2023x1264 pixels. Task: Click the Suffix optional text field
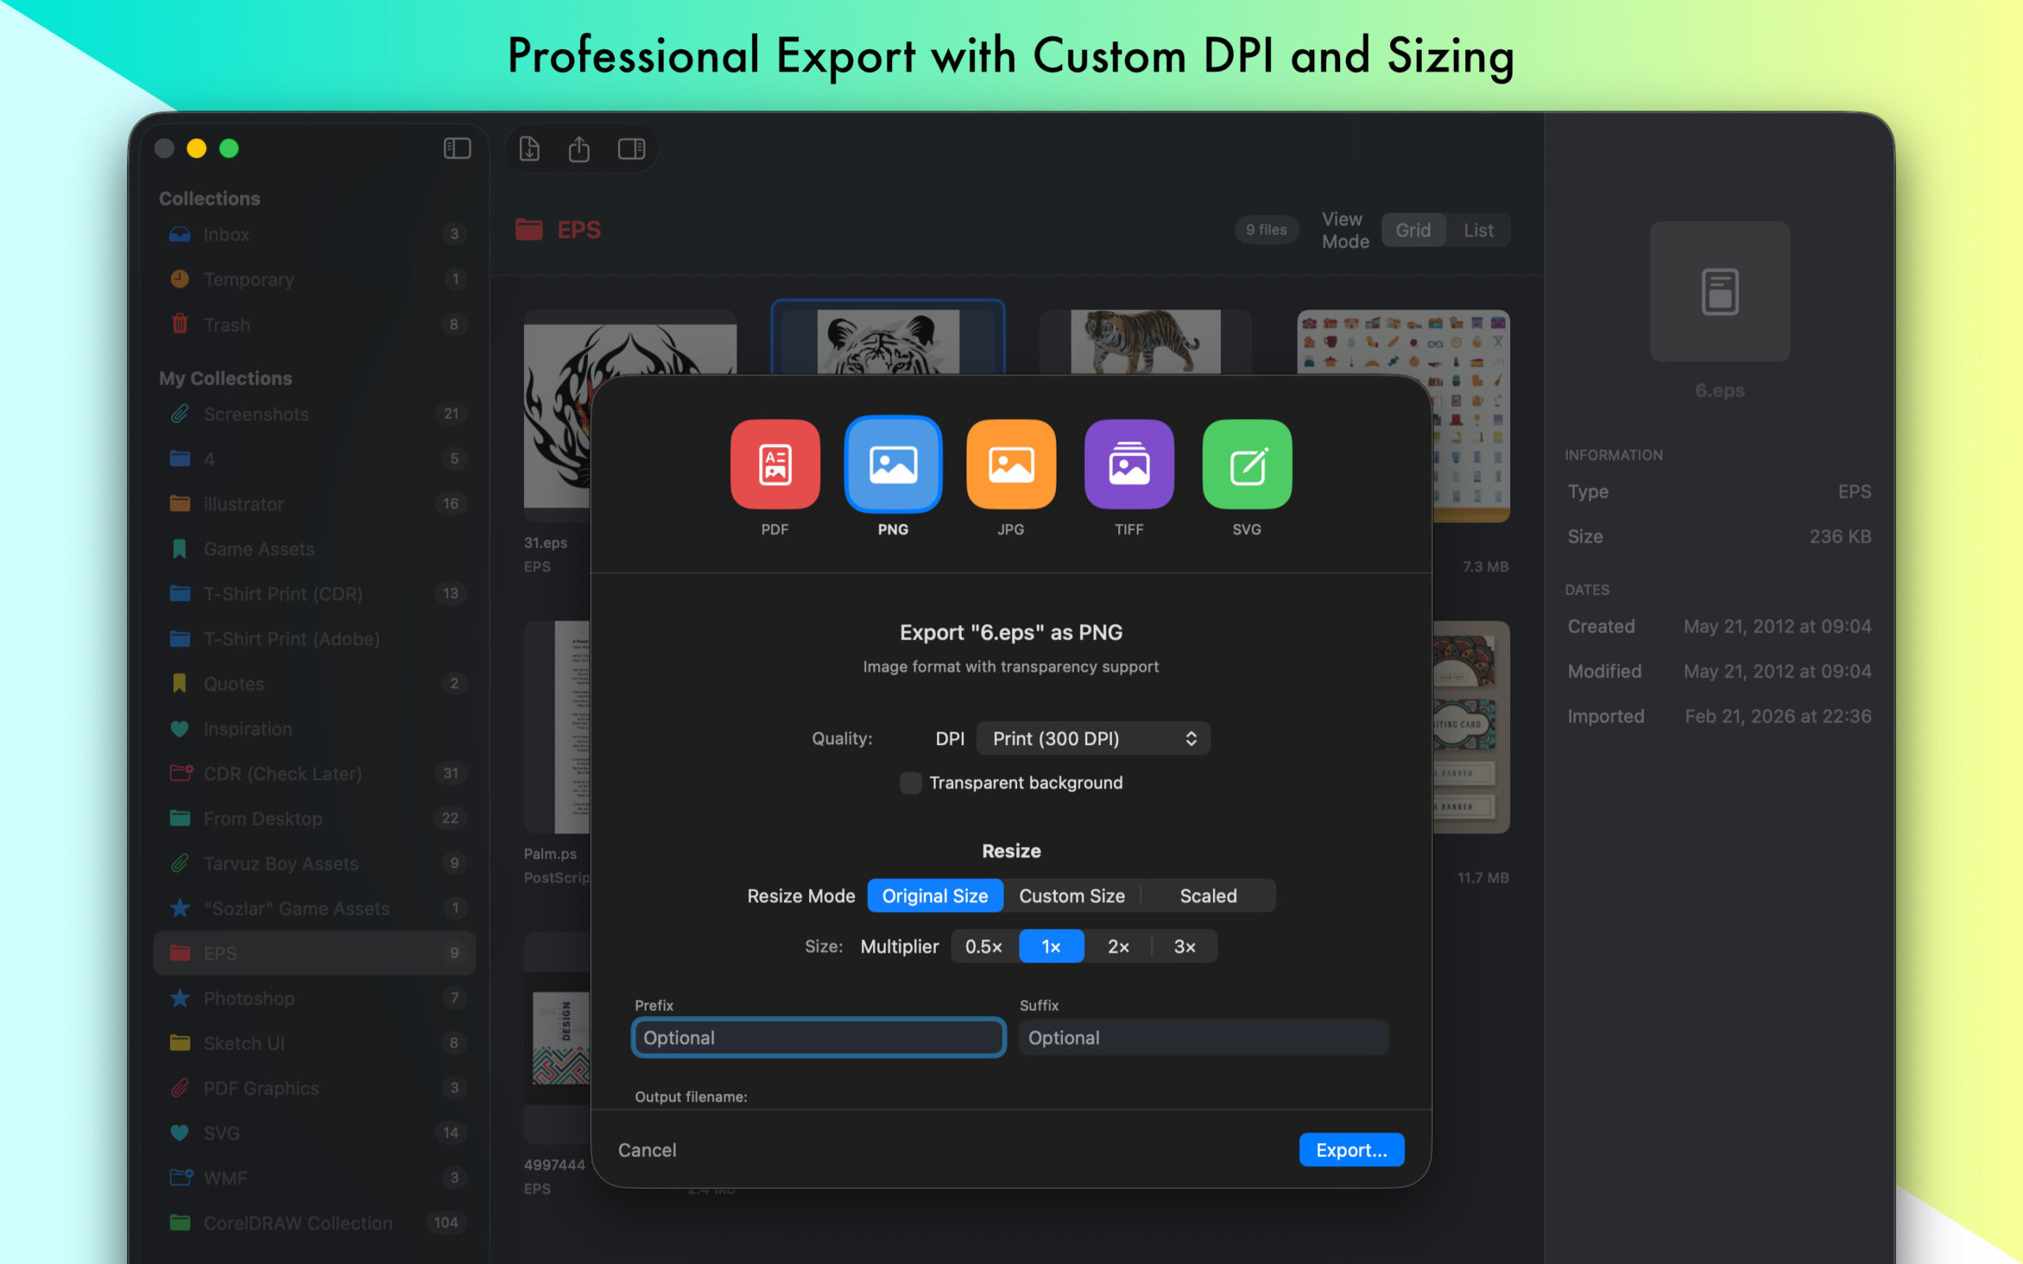(1203, 1037)
